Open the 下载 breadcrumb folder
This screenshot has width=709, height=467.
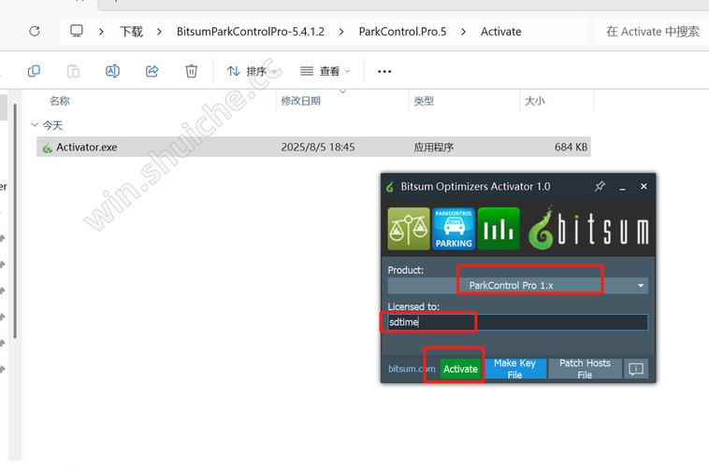pyautogui.click(x=131, y=32)
